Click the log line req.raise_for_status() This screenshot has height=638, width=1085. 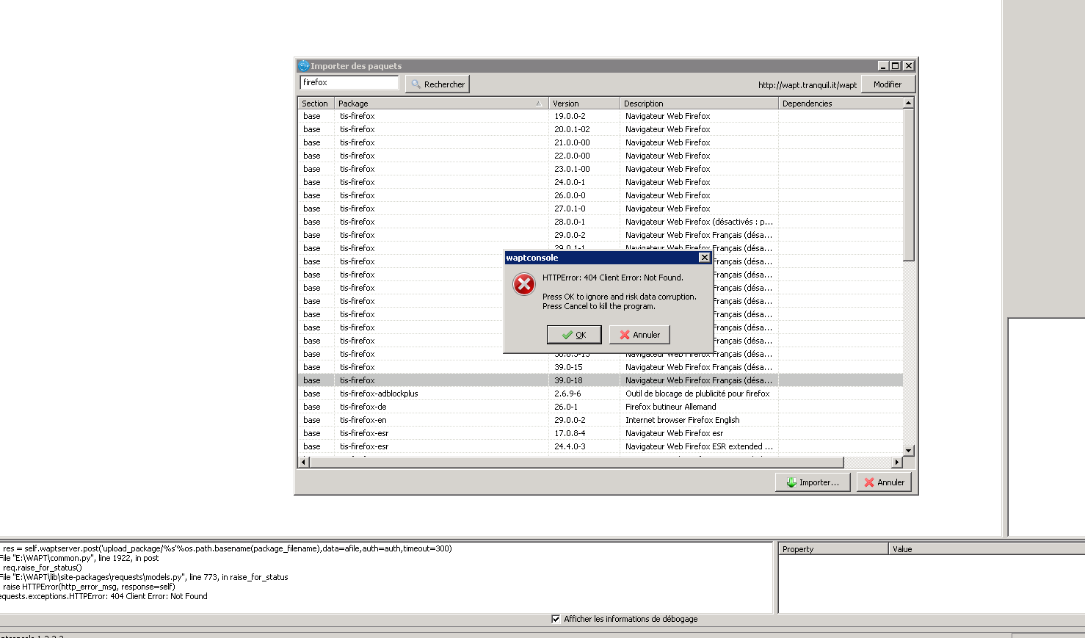[x=43, y=568]
